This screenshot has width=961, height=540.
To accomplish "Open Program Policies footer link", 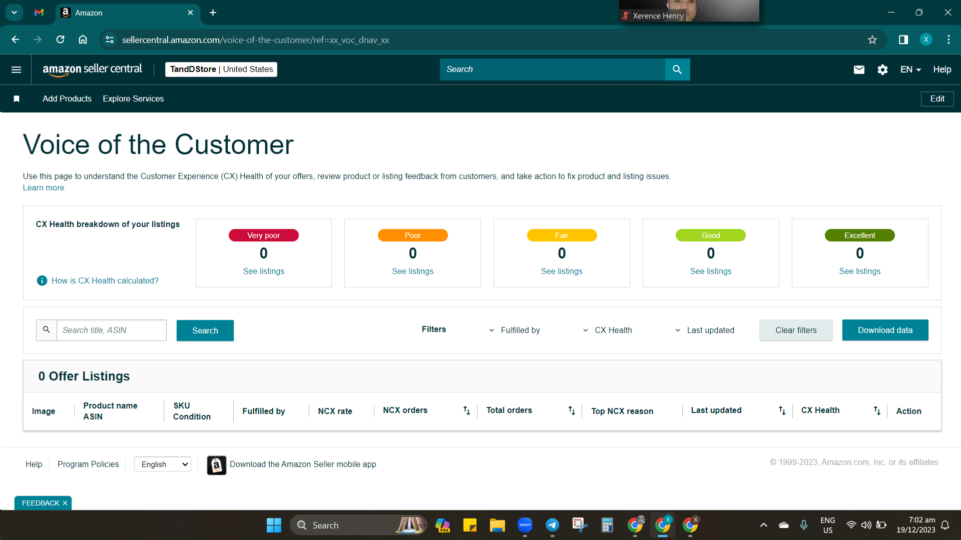I will [x=88, y=464].
